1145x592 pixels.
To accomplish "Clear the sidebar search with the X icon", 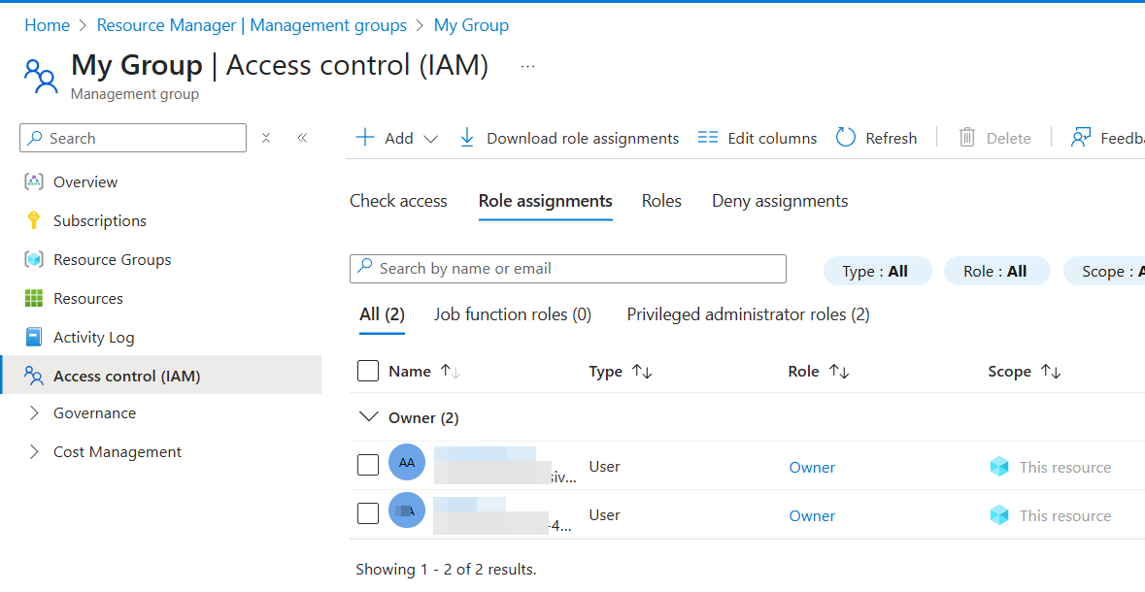I will coord(266,138).
